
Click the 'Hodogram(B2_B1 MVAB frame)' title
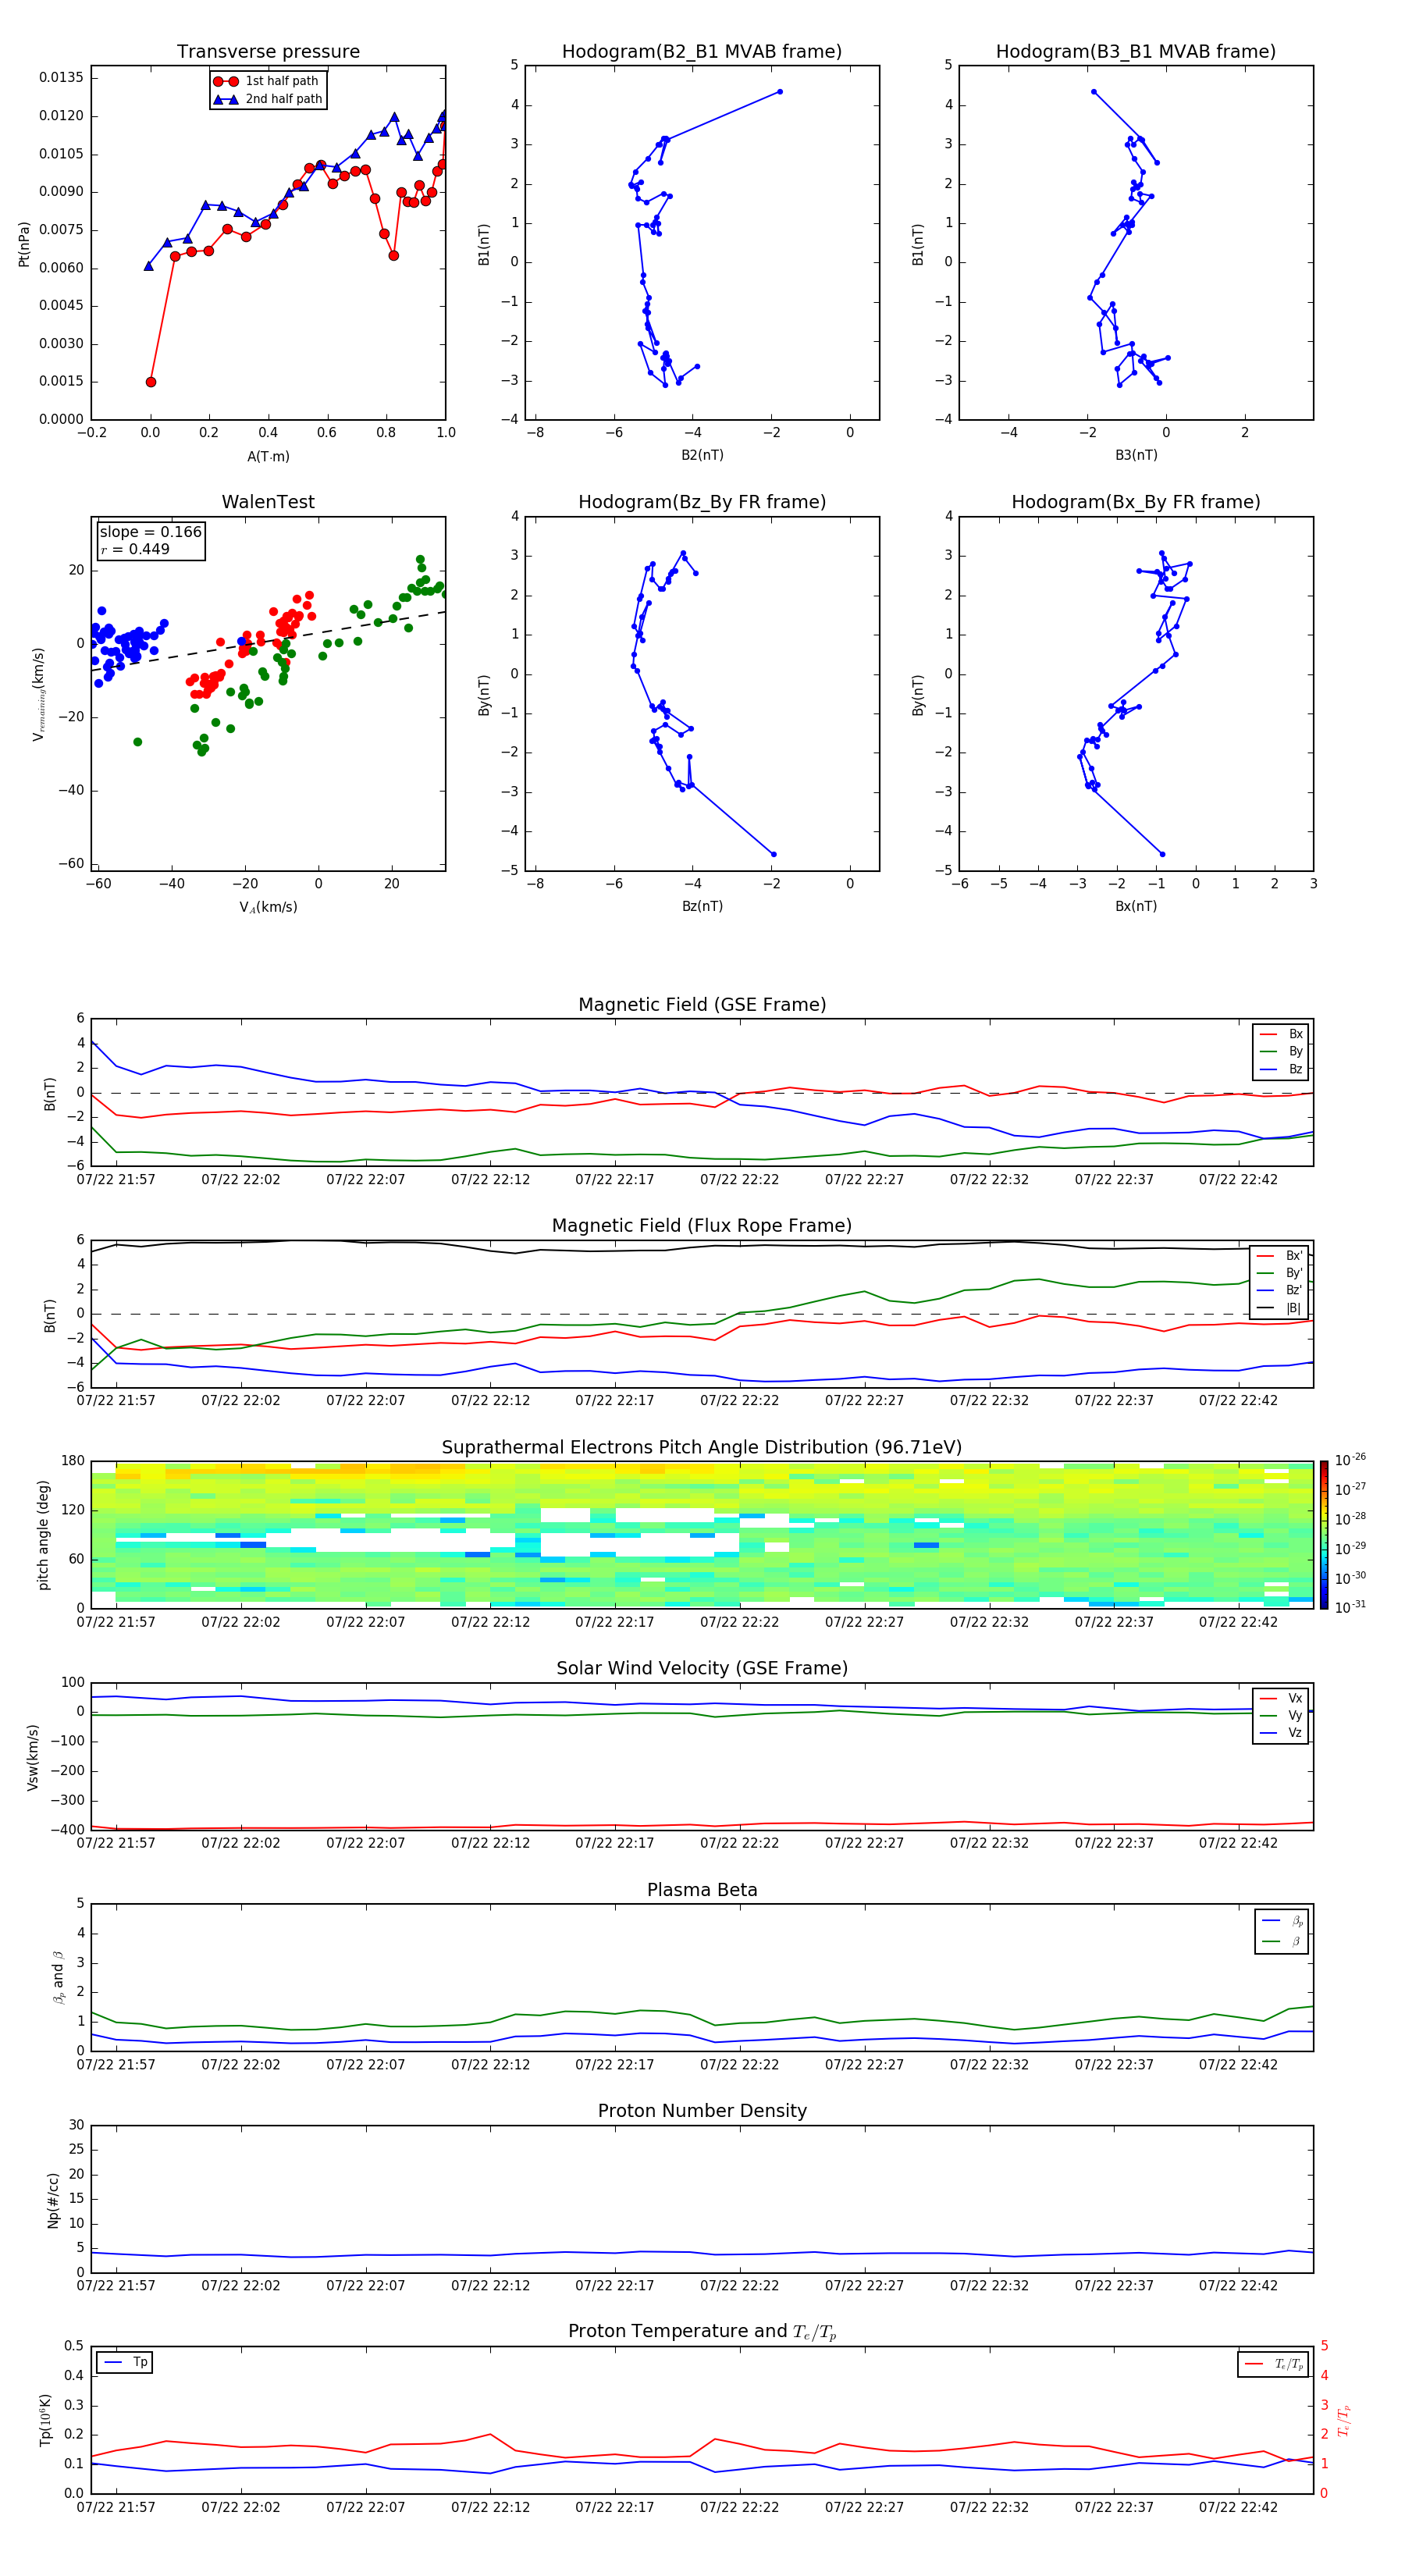pyautogui.click(x=702, y=51)
